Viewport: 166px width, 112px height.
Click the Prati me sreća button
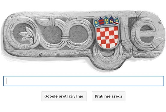109,96
